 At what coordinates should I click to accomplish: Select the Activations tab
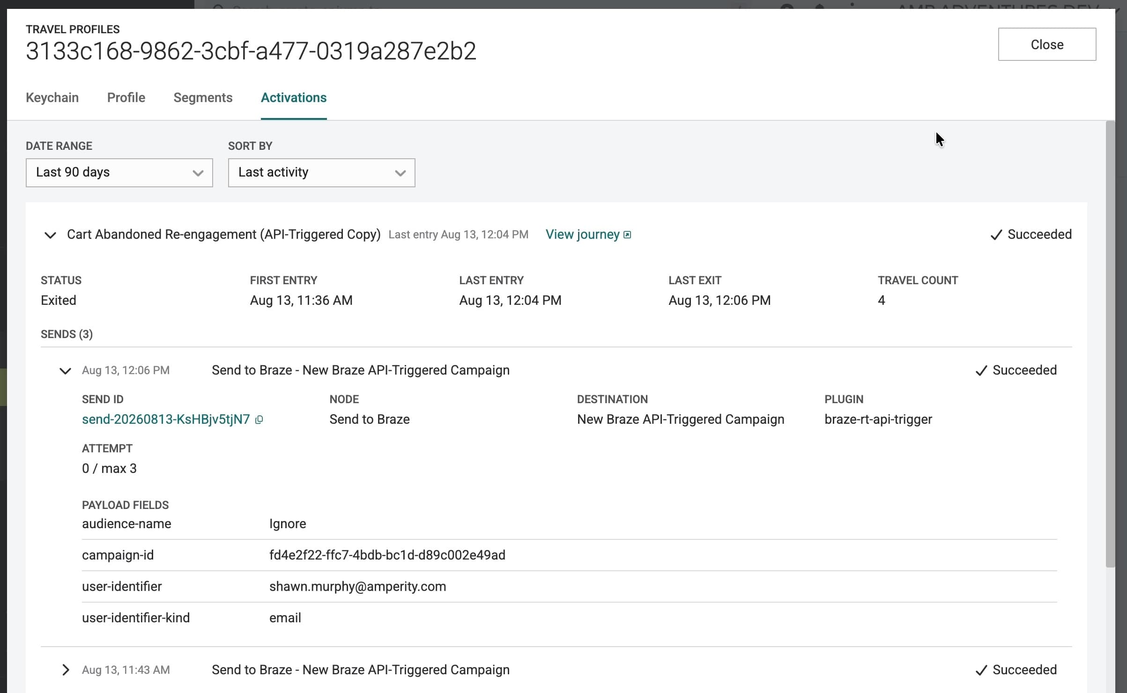294,97
